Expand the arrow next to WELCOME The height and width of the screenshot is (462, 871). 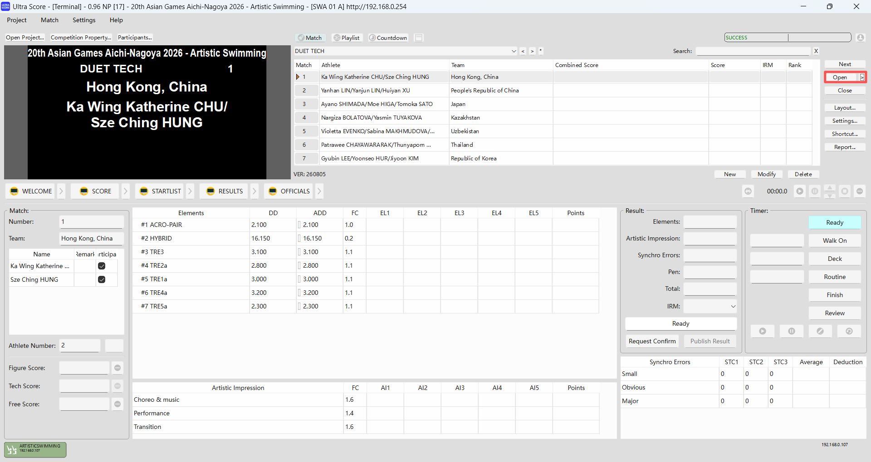[x=61, y=191]
